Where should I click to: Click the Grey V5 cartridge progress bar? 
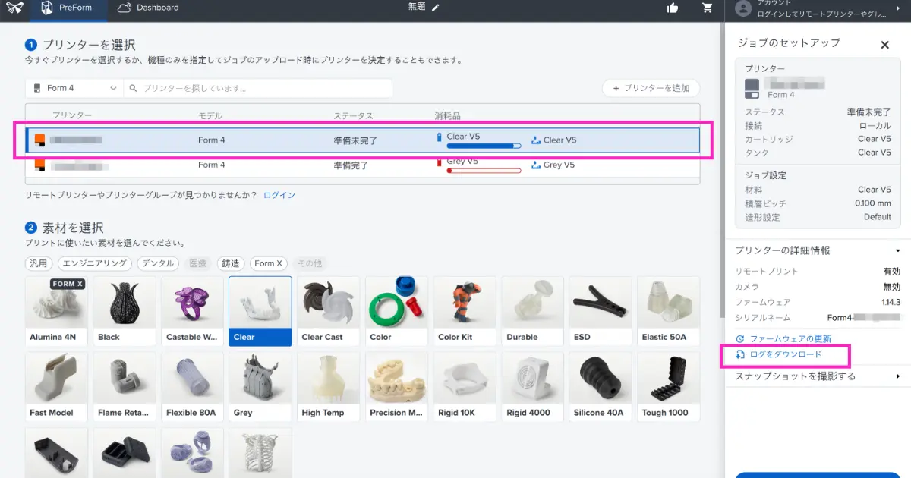pos(484,171)
